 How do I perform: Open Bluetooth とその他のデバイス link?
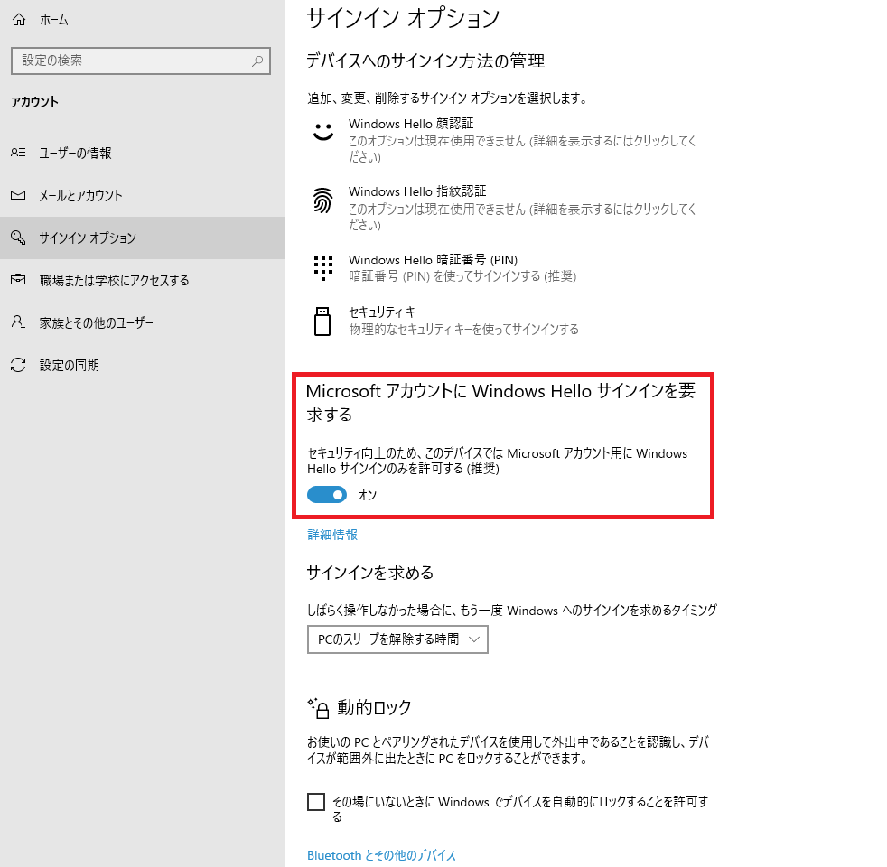(x=381, y=855)
